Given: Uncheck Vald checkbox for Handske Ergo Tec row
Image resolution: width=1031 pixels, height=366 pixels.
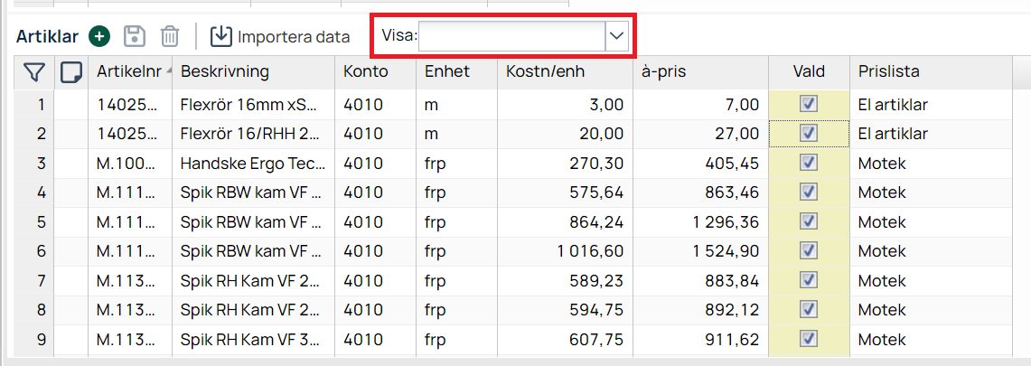Looking at the screenshot, I should (x=809, y=164).
